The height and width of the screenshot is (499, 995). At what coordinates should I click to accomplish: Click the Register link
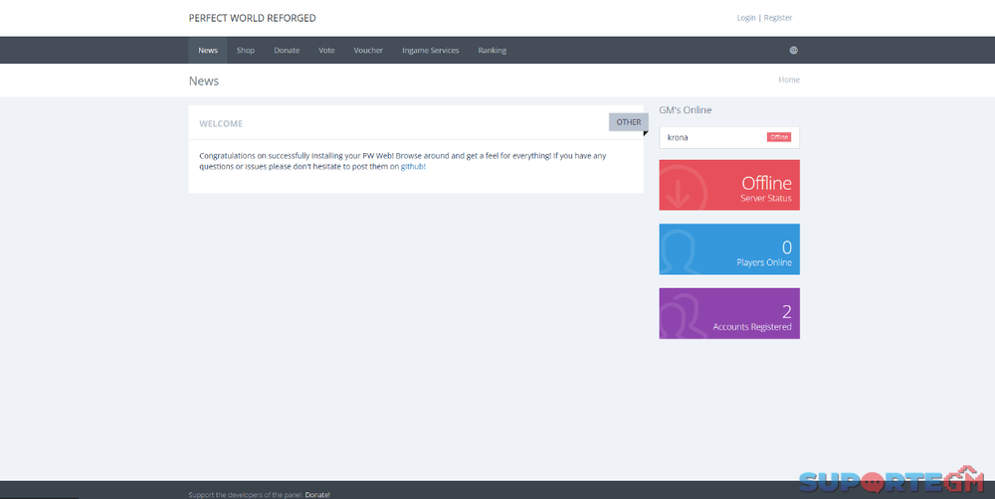click(x=777, y=18)
